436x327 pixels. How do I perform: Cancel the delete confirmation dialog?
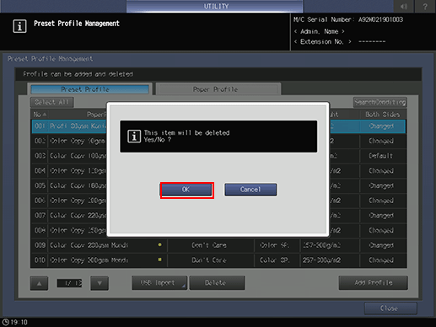tap(250, 190)
